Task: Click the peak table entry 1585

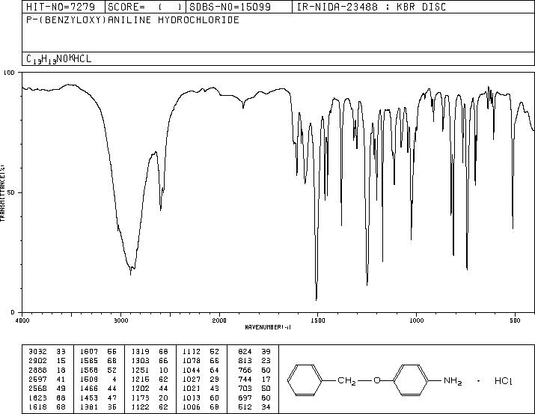Action: [89, 361]
